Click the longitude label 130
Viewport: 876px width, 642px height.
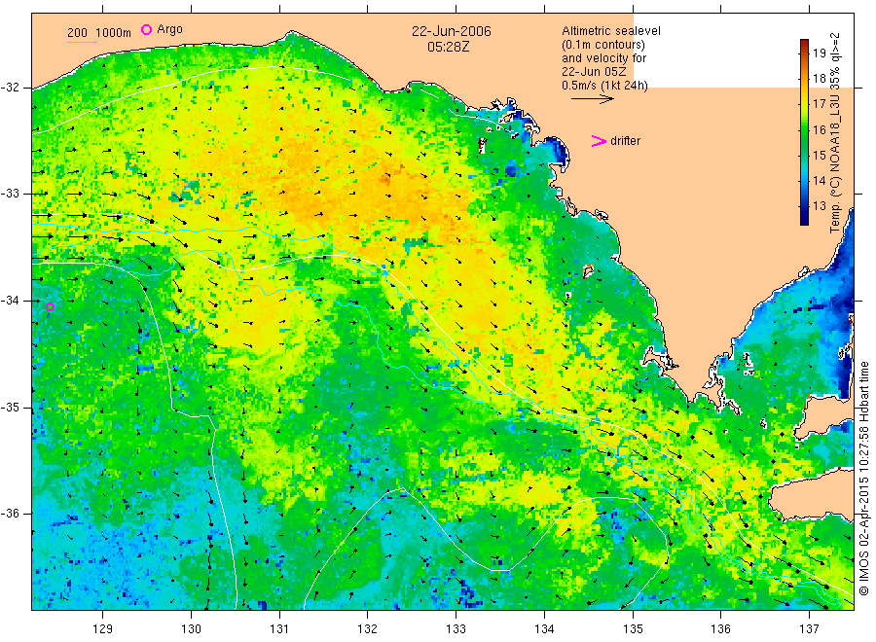pyautogui.click(x=191, y=629)
